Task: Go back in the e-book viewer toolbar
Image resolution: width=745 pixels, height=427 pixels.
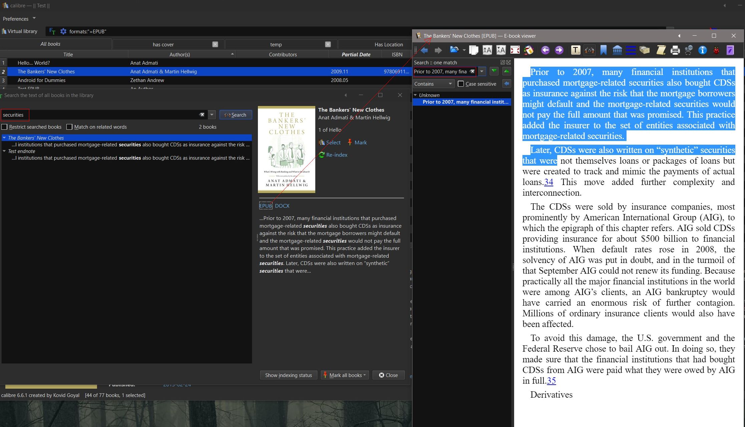Action: point(424,50)
